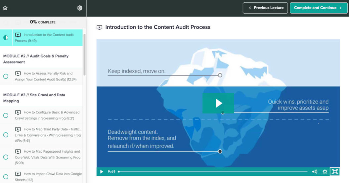Image resolution: width=349 pixels, height=183 pixels.
Task: Expand MODULE #3 Site Crawl and Data Mapping
Action: click(34, 98)
